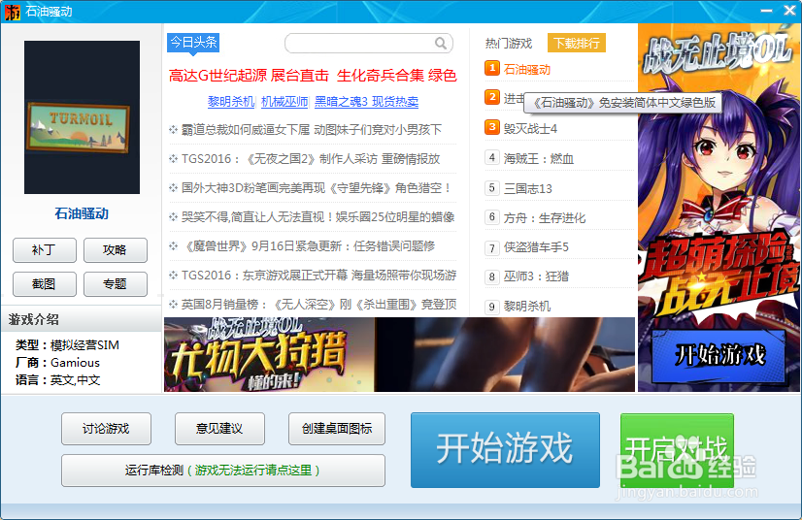This screenshot has width=802, height=520.
Task: Select 海贼王：燃血 in the hot games list
Action: click(539, 159)
